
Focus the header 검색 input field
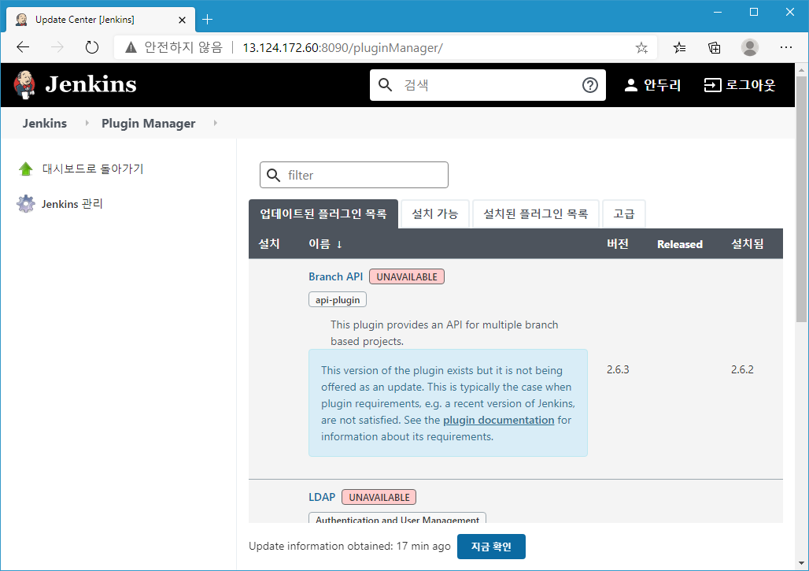pyautogui.click(x=488, y=85)
